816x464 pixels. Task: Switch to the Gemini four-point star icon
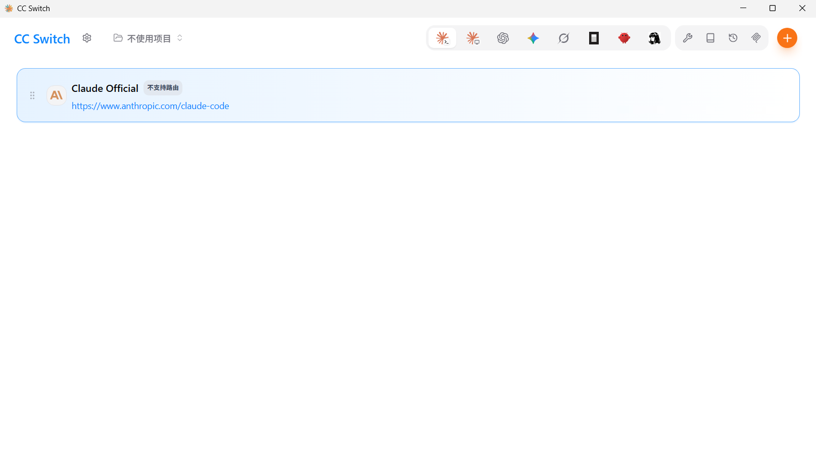pyautogui.click(x=533, y=38)
